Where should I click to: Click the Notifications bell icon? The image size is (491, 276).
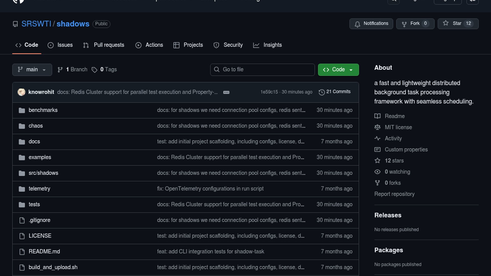357,24
